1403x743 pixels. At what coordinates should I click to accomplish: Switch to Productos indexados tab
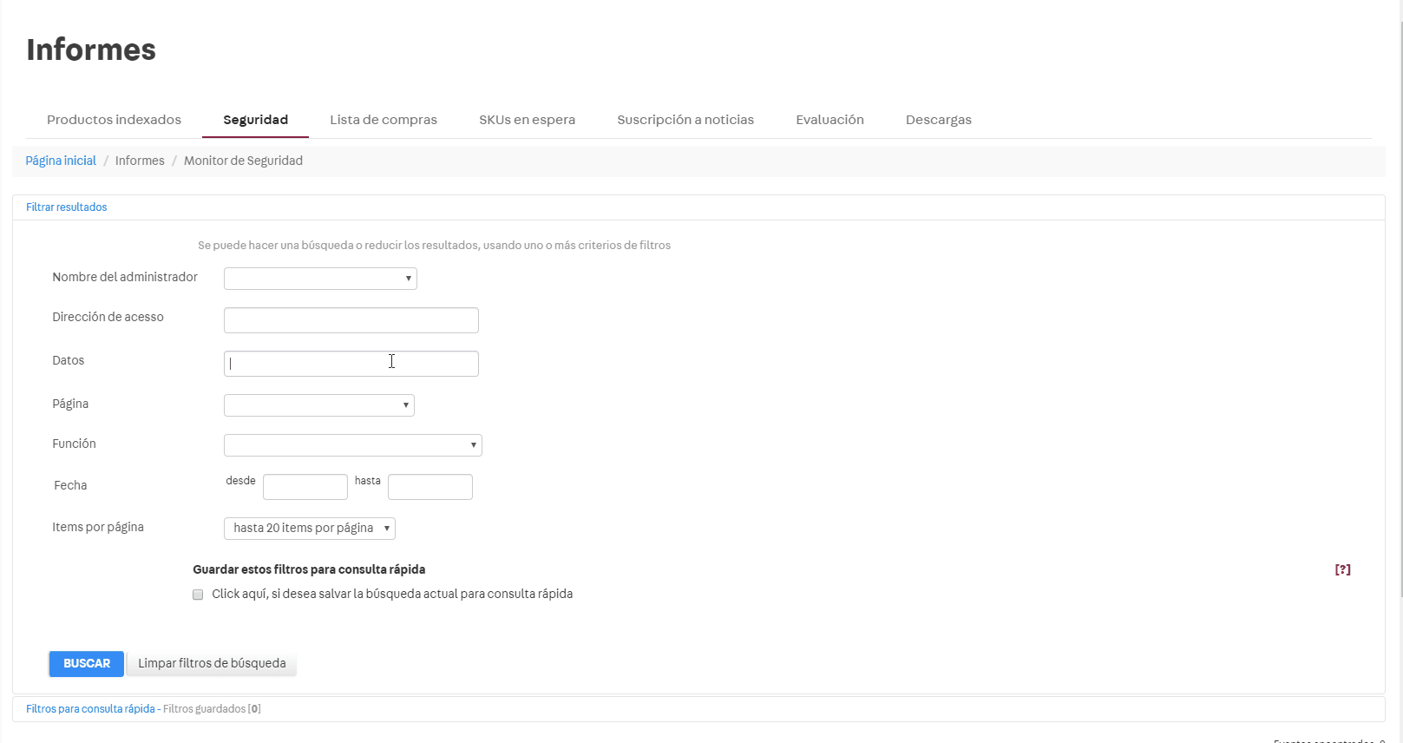point(114,120)
